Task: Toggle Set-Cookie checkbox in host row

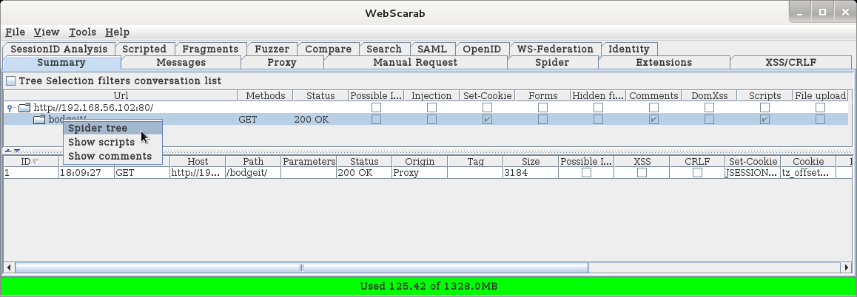Action: point(487,108)
